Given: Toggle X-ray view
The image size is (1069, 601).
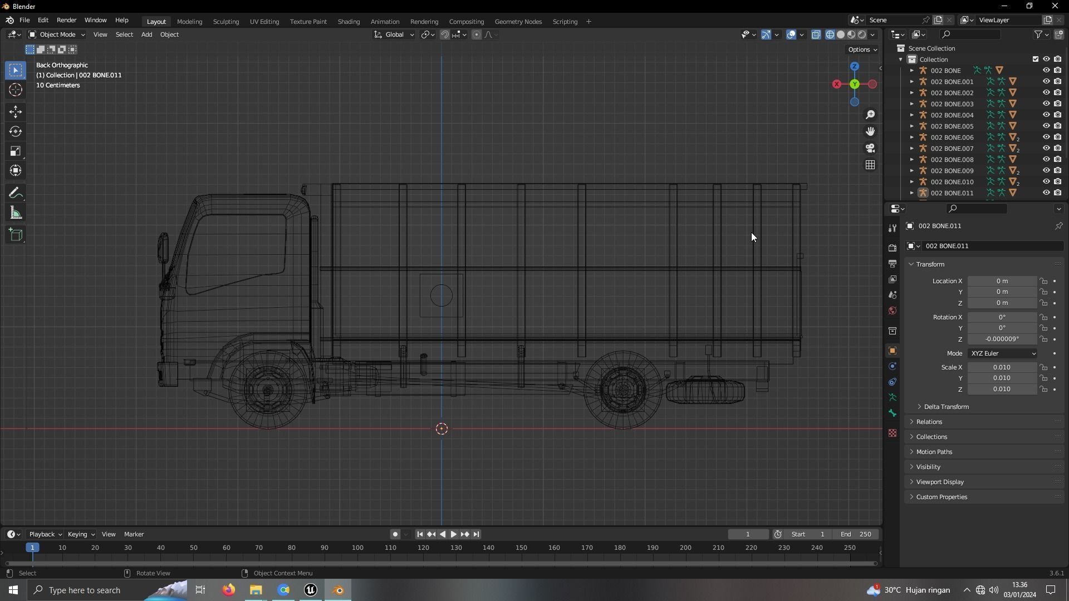Looking at the screenshot, I should click(816, 35).
